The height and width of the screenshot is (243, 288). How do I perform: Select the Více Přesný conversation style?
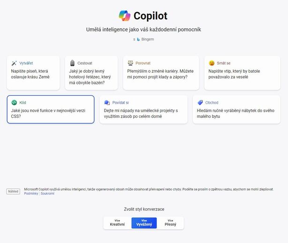pyautogui.click(x=170, y=223)
